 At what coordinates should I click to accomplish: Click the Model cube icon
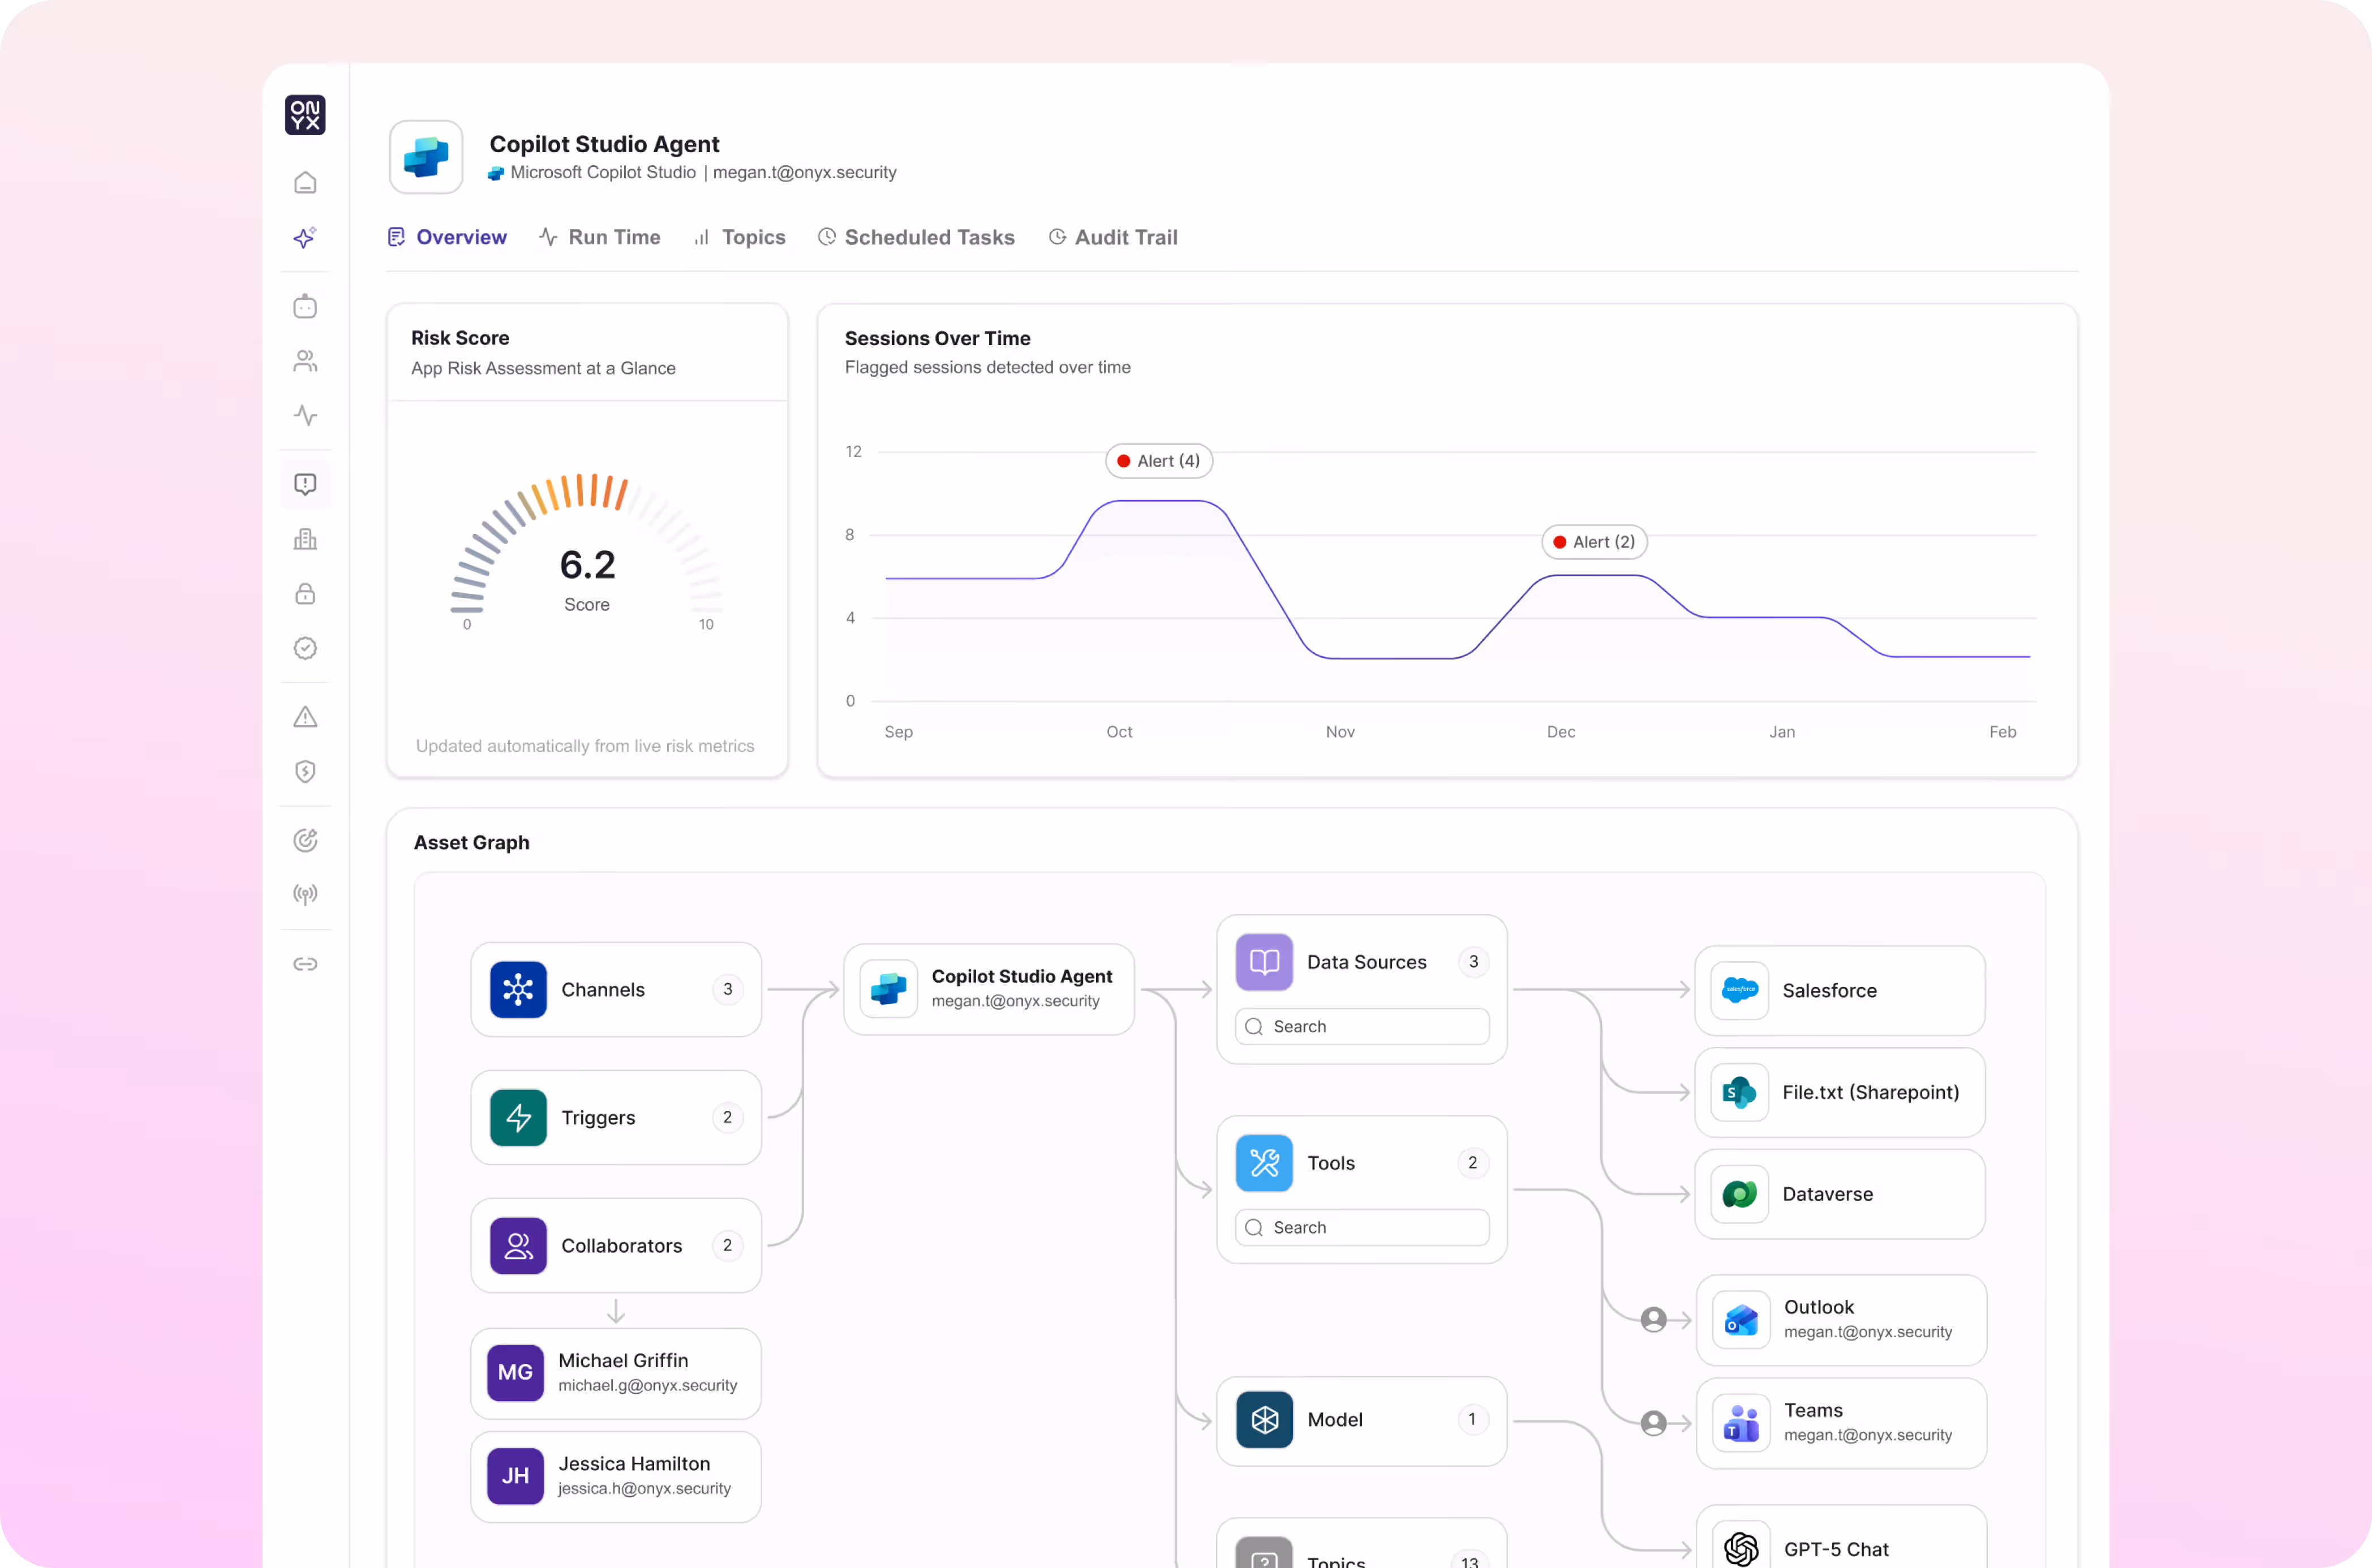(x=1265, y=1420)
